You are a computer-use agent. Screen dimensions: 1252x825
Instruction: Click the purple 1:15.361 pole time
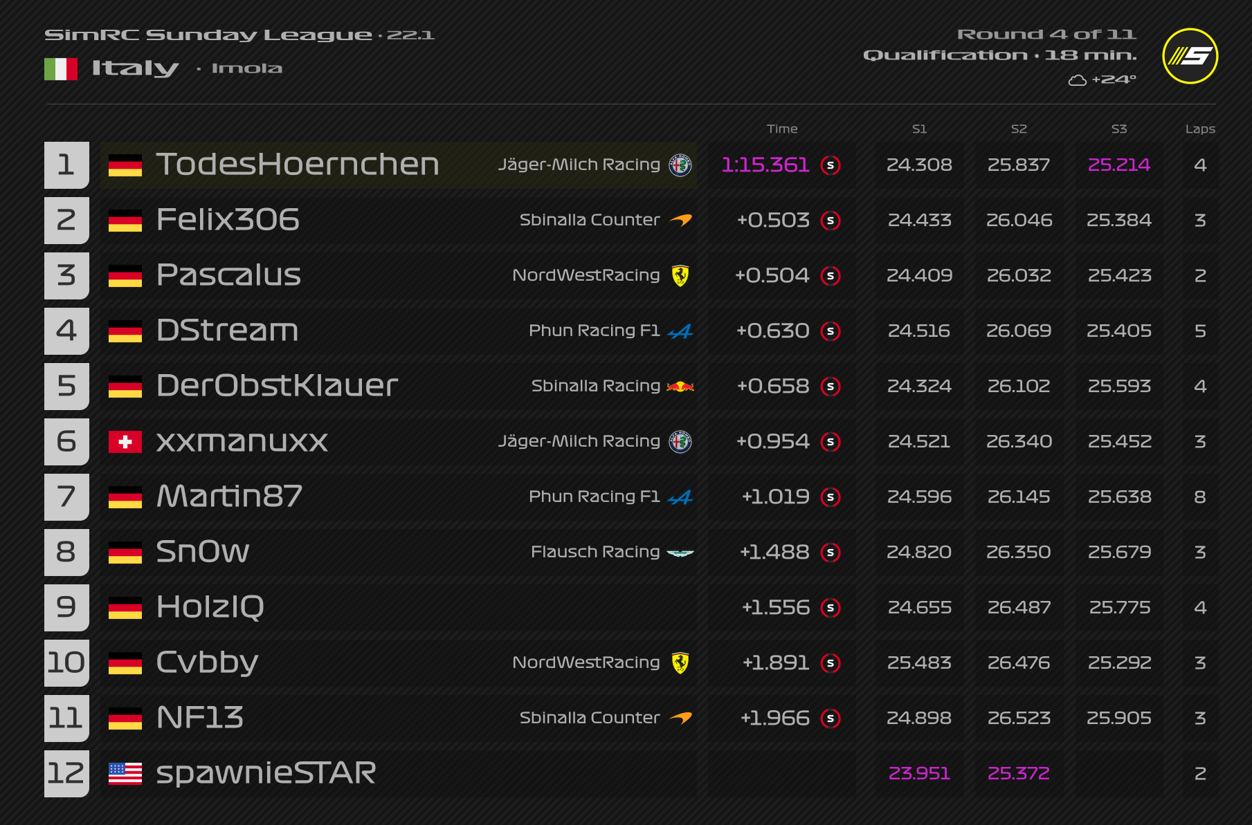pos(765,165)
